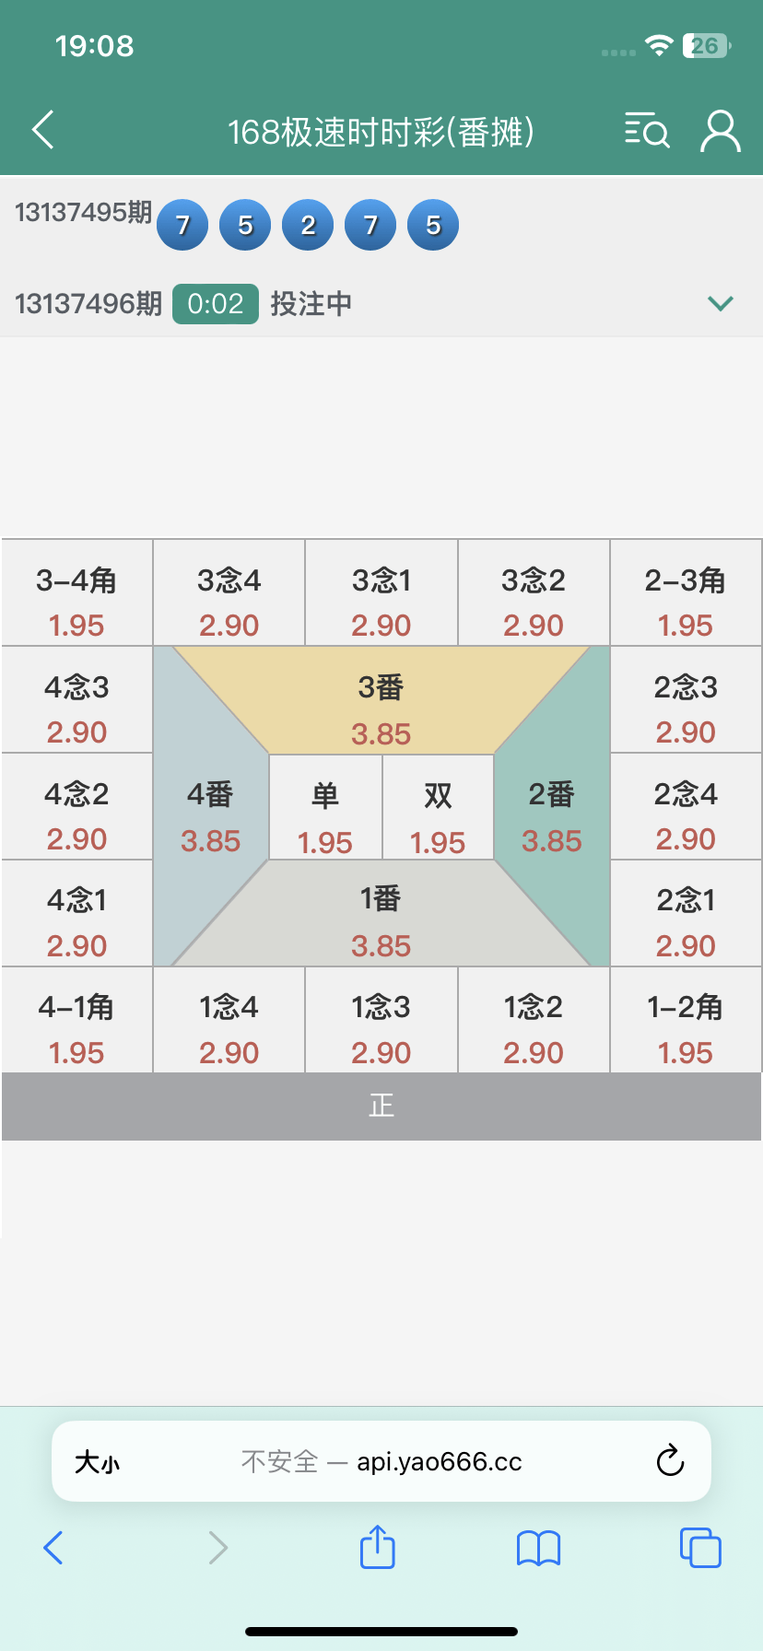Reload the page in Safari
763x1651 pixels.
pyautogui.click(x=670, y=1460)
